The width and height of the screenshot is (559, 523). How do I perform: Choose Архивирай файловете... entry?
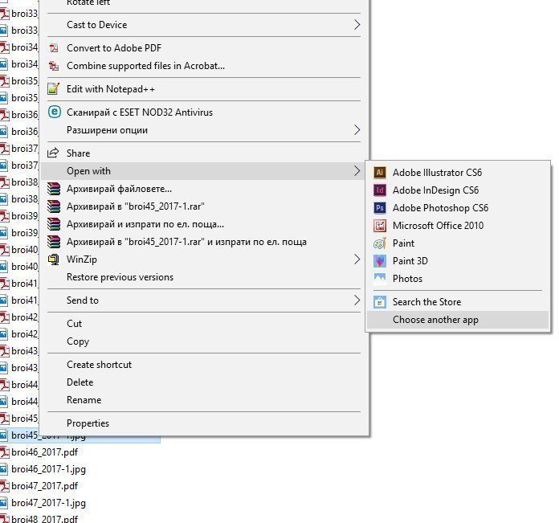point(205,189)
